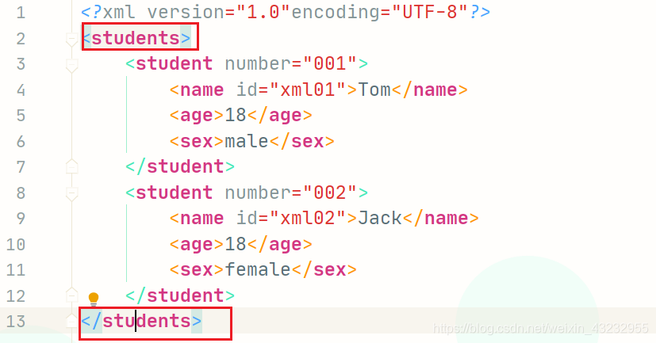This screenshot has width=656, height=343.
Task: Collapse the students root element fold marker
Action: 71,40
